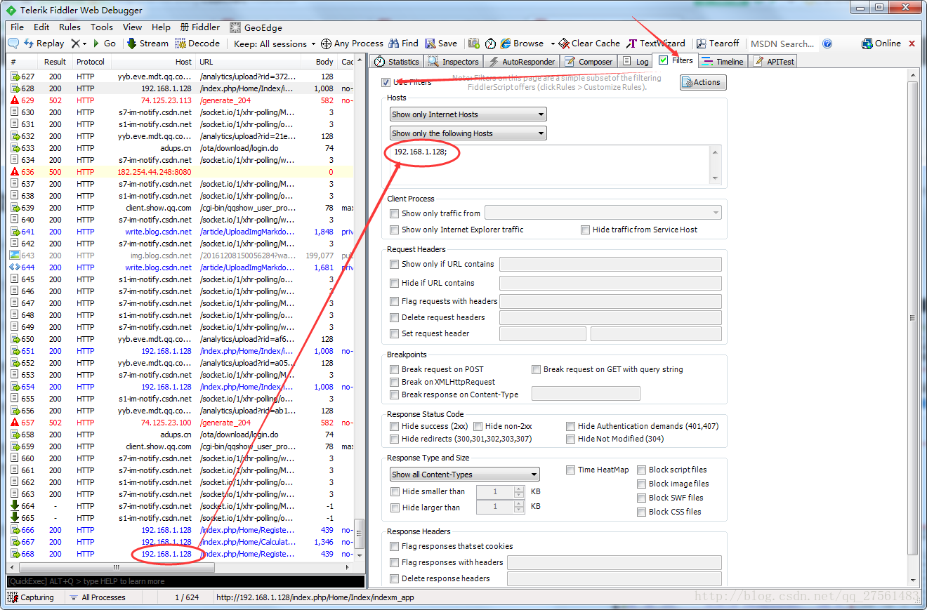Click the QuickExec command box
The width and height of the screenshot is (927, 610).
[185, 581]
